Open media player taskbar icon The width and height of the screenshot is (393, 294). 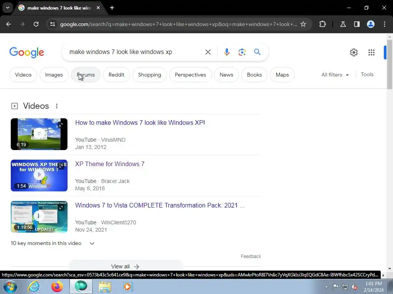(128, 287)
